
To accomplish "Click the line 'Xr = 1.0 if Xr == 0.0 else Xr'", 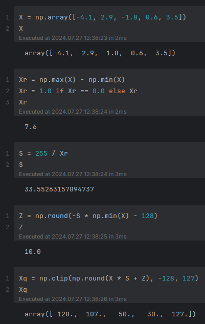I will (x=78, y=91).
